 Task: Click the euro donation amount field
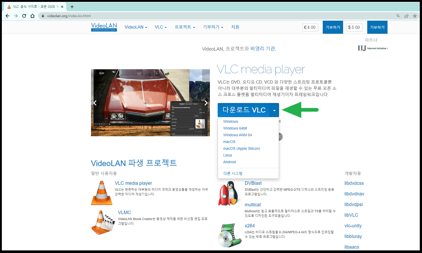click(x=310, y=27)
